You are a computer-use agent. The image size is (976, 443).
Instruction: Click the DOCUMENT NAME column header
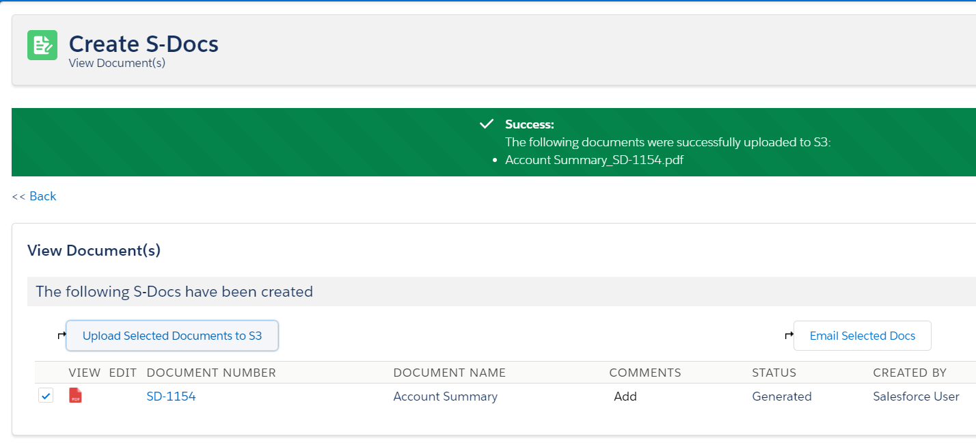pos(450,373)
